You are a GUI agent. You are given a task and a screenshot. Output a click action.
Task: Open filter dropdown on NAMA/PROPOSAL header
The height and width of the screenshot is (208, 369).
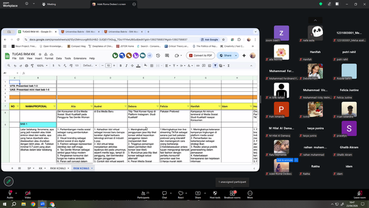click(54, 106)
